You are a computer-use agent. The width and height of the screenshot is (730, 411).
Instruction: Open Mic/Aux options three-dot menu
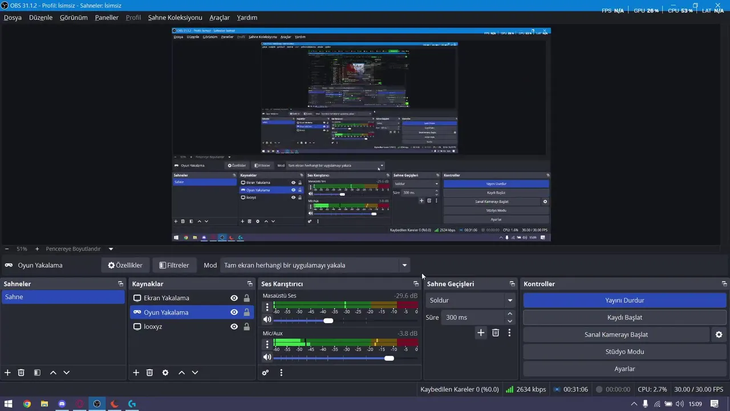(x=267, y=344)
